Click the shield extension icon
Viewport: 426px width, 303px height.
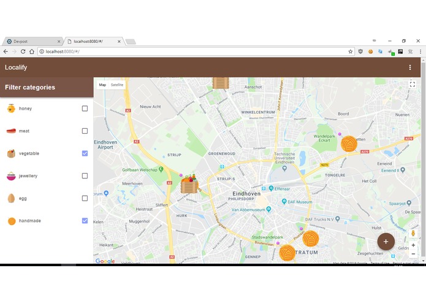click(360, 52)
